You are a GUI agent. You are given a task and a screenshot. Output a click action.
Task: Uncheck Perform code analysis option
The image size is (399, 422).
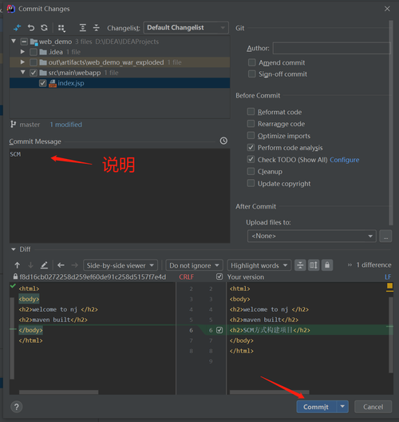point(251,148)
